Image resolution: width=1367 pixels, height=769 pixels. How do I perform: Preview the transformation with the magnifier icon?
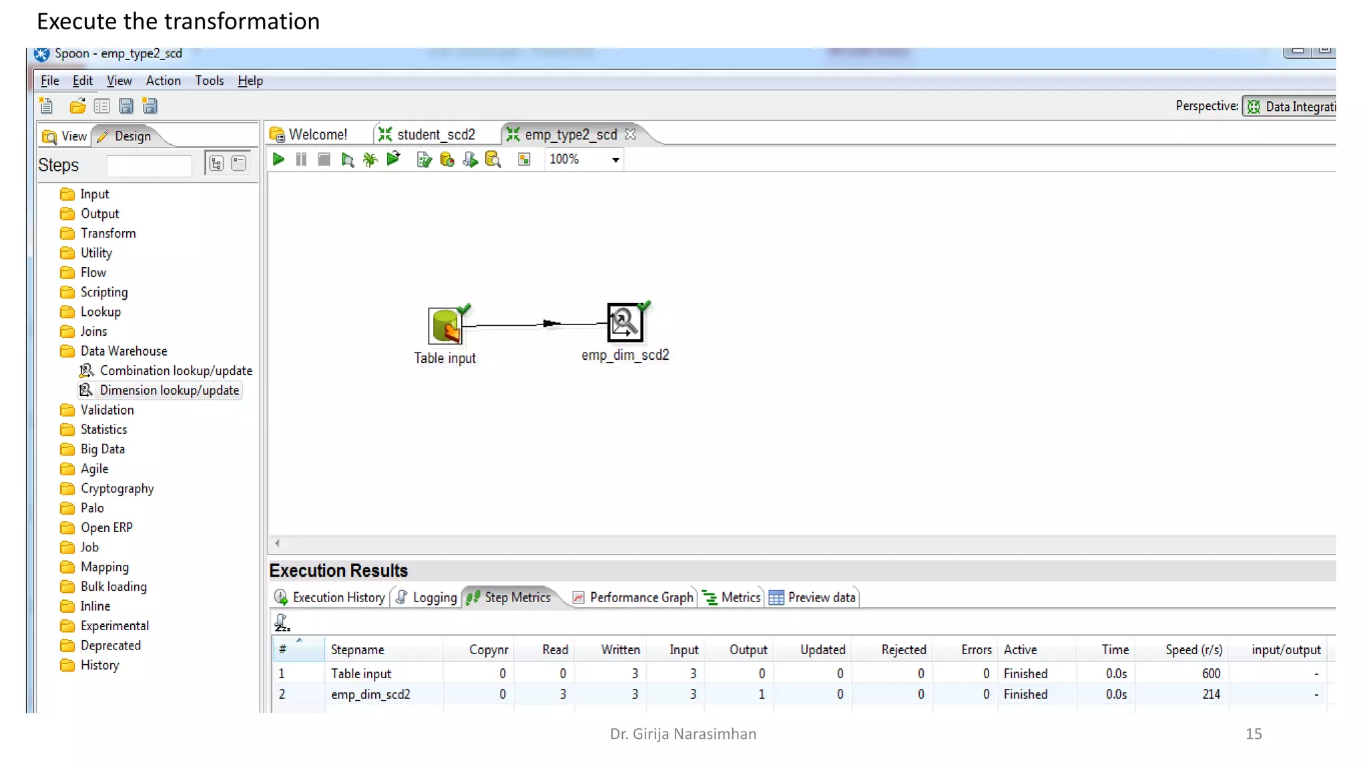tap(347, 160)
